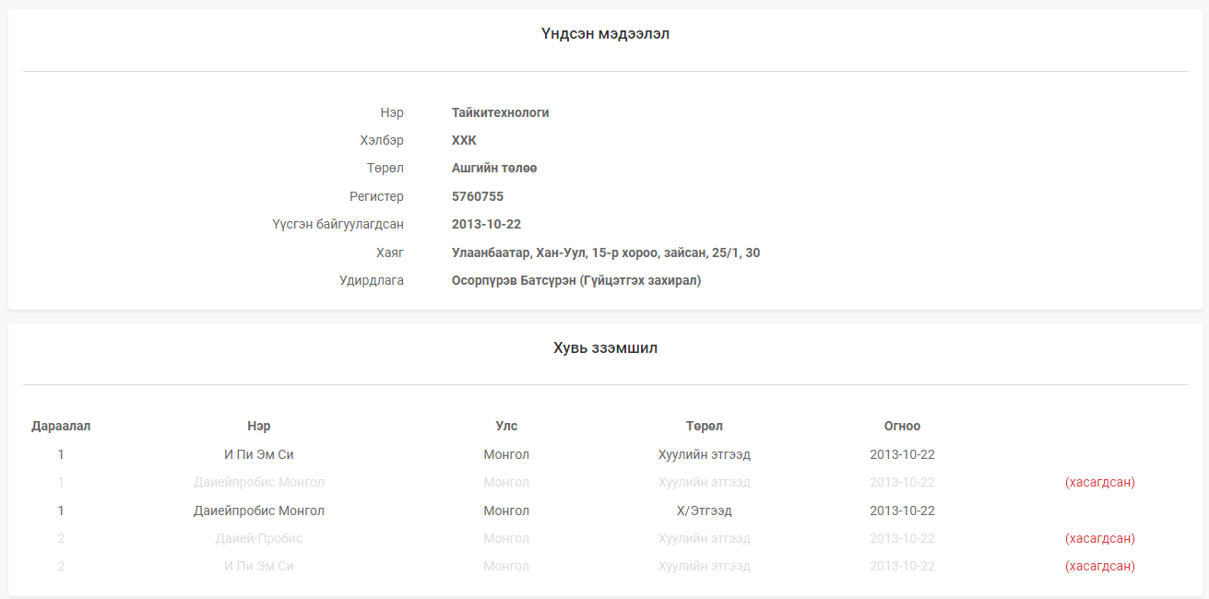Click the Улаанбаатар, Хан-Уул address value
The height and width of the screenshot is (599, 1209).
pos(605,253)
